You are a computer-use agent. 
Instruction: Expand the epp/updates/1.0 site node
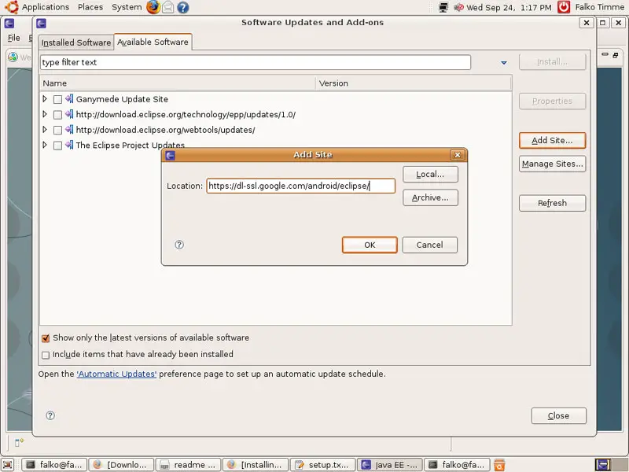[45, 114]
